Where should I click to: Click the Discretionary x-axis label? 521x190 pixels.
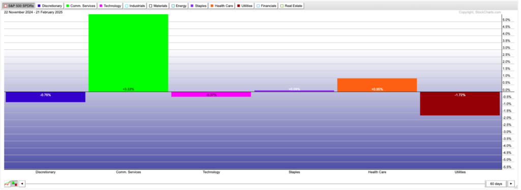pos(45,172)
